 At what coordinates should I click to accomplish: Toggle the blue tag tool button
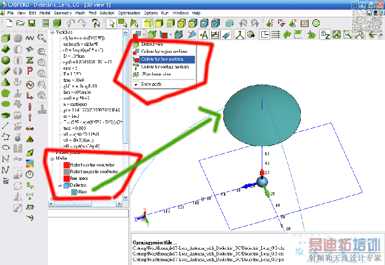[x=226, y=35]
